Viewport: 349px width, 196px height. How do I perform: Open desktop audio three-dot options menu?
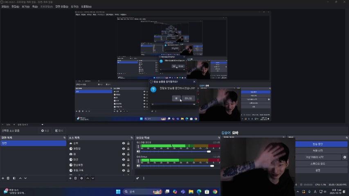click(138, 146)
